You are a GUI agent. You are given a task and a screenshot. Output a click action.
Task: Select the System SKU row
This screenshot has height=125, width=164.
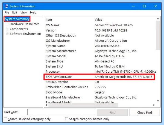tap(100, 66)
